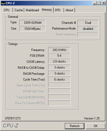
Task: Select the Size field showing 1024 MBytes
Action: click(32, 29)
